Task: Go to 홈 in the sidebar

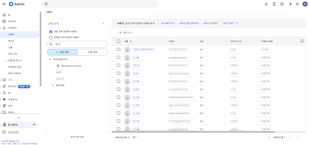Action: (x=9, y=15)
